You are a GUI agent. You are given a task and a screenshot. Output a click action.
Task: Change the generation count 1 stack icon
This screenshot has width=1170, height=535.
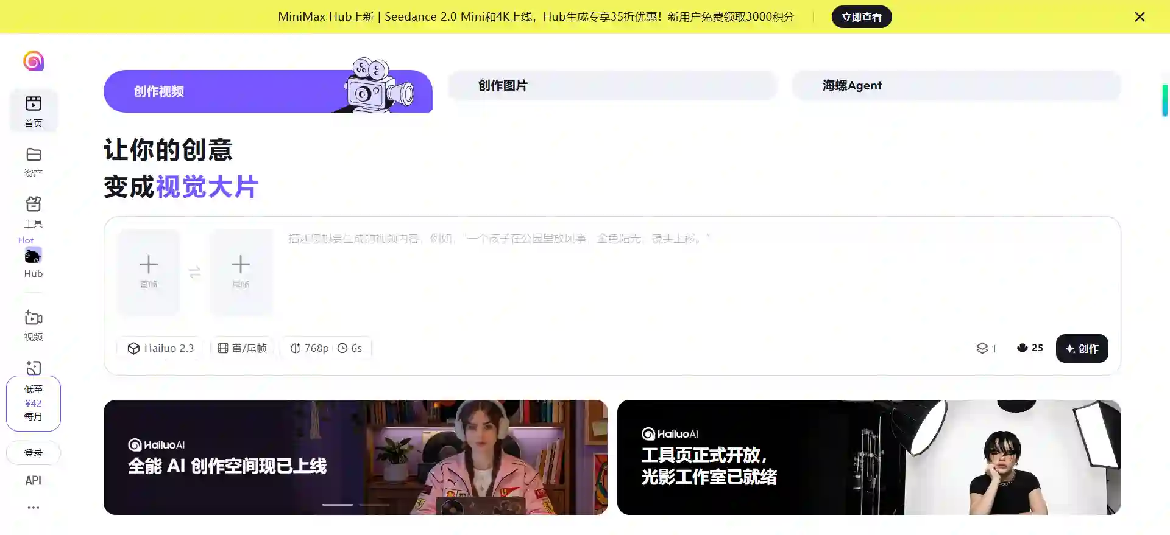(986, 348)
